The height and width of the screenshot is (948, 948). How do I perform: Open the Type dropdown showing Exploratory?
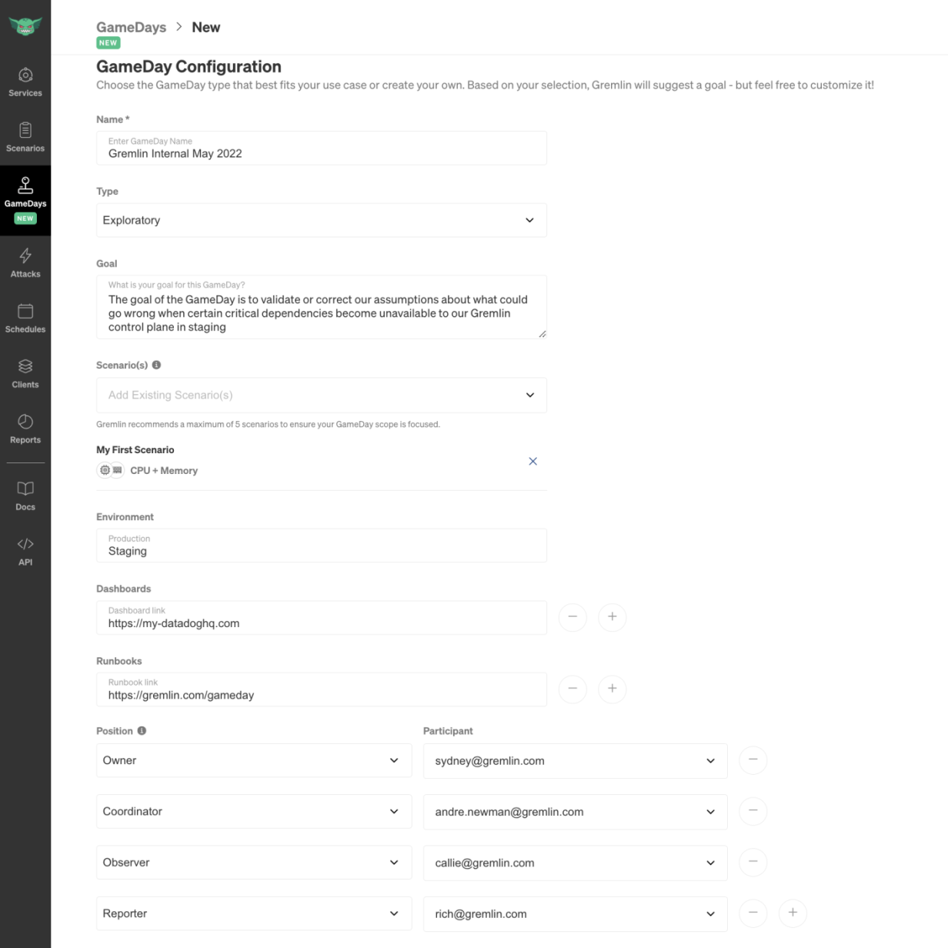tap(322, 220)
